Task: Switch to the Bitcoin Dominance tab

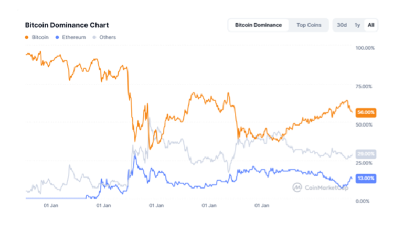Action: pos(258,25)
